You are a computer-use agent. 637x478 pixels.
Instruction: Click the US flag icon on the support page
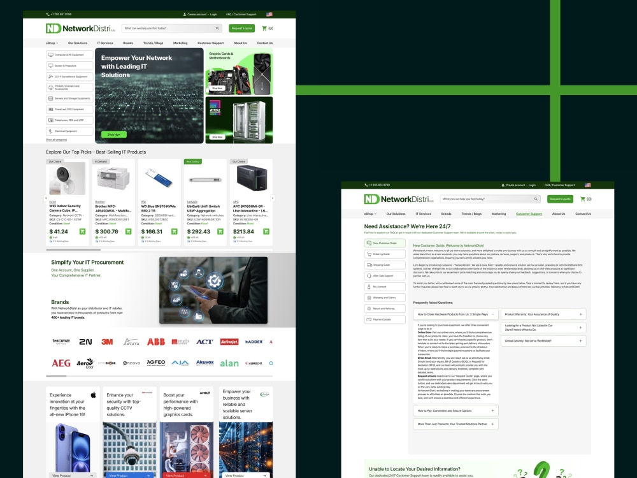click(x=588, y=185)
